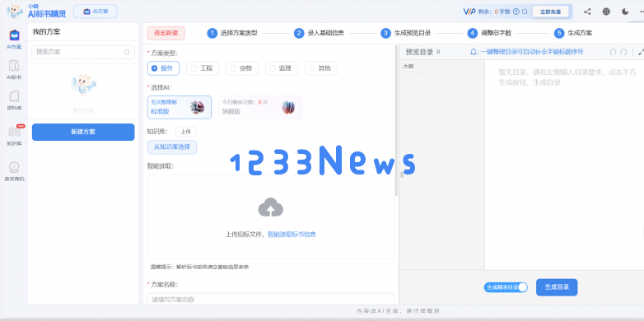The height and width of the screenshot is (321, 644).
Task: Select the 货物 plan type
Action: 242,68
